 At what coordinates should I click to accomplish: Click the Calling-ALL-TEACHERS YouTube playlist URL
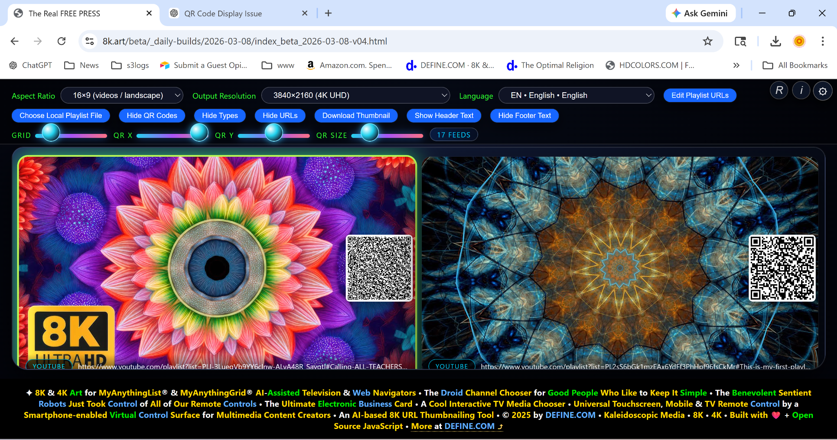(242, 367)
